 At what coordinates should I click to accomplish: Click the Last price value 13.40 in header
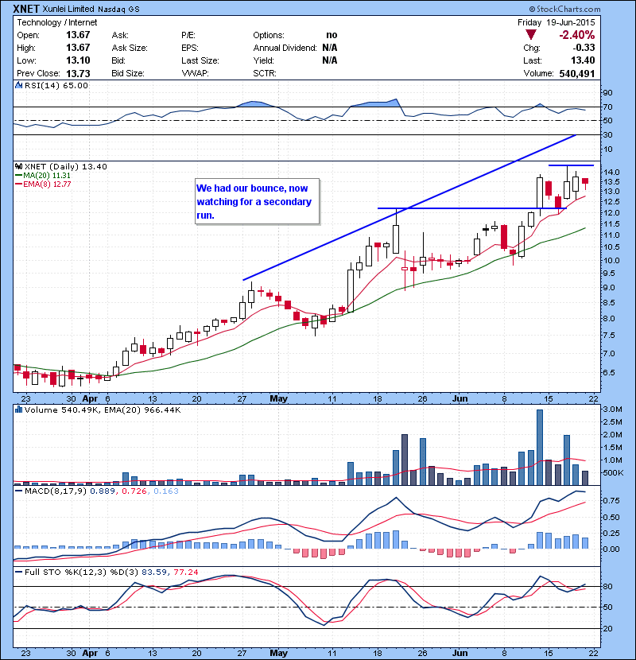(583, 60)
